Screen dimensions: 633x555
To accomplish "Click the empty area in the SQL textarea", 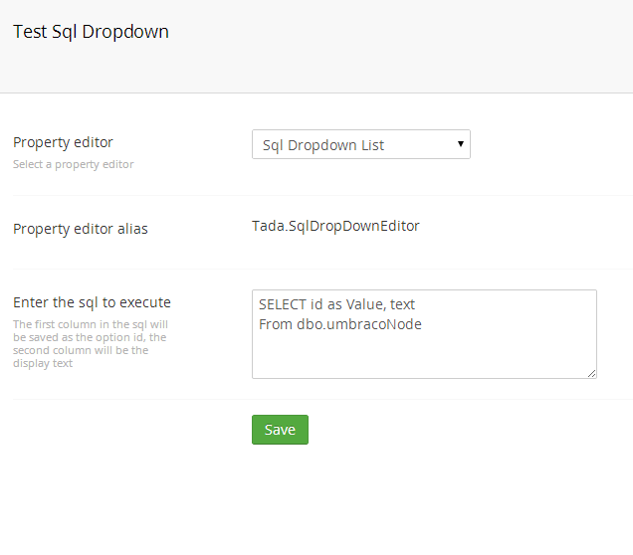I will pyautogui.click(x=424, y=355).
